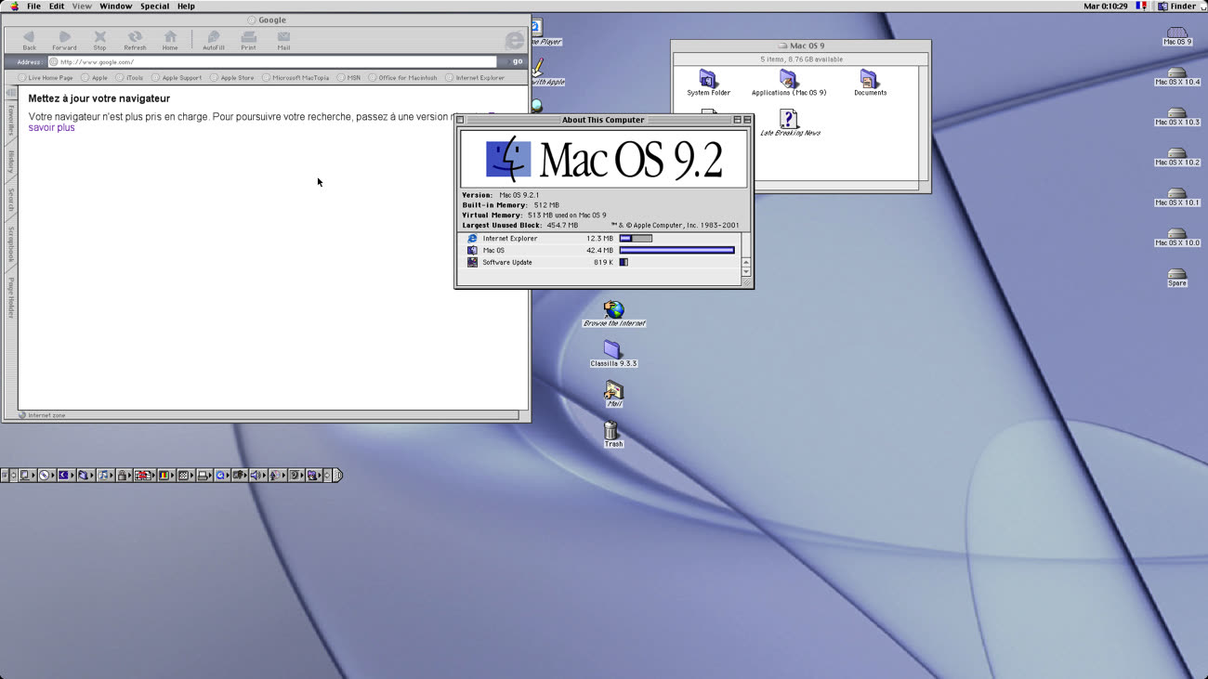Screen dimensions: 1208x679
Task: Click the 'savoir plus' link
Action: coord(51,128)
